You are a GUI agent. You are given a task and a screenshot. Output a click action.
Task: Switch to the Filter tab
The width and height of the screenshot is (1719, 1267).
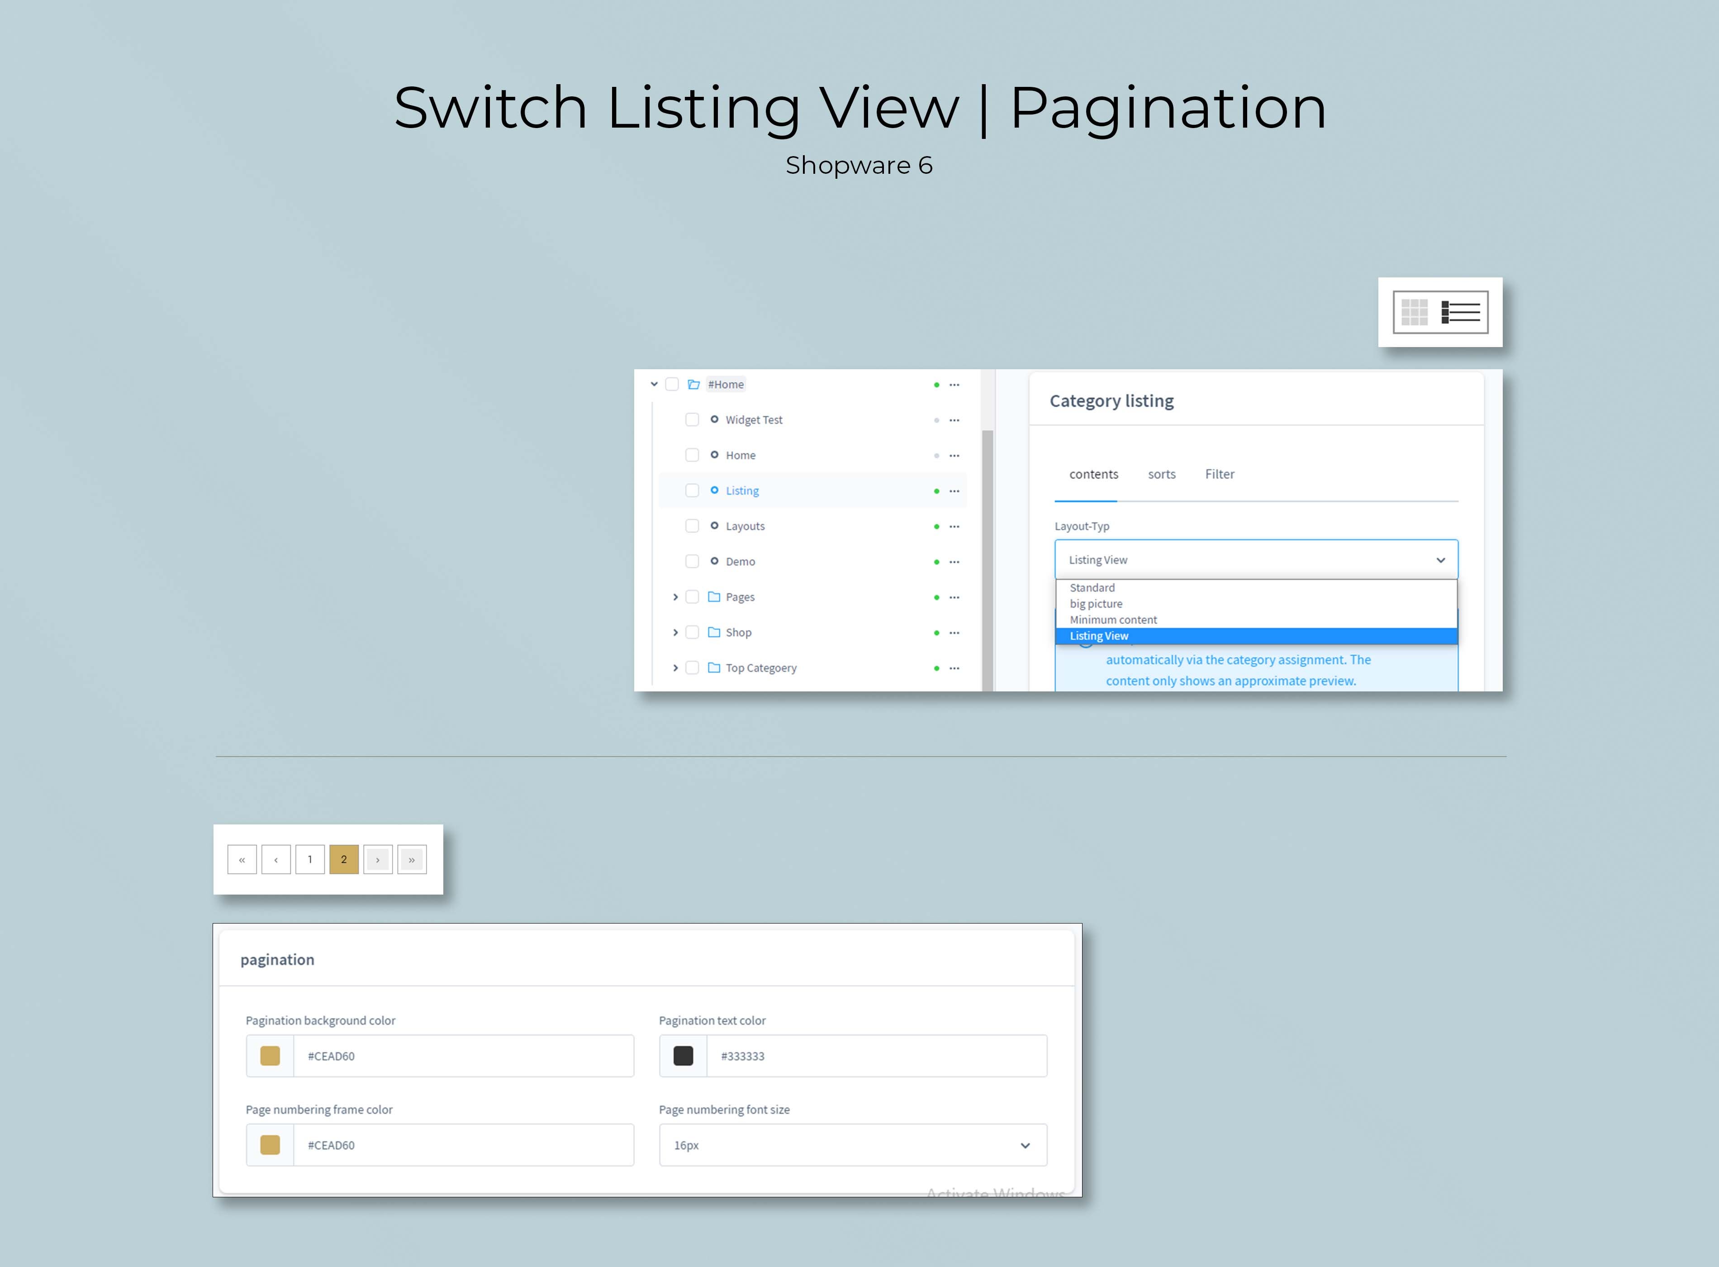coord(1220,474)
